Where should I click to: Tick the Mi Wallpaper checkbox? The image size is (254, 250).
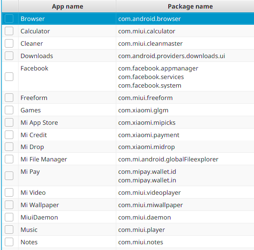(9, 205)
